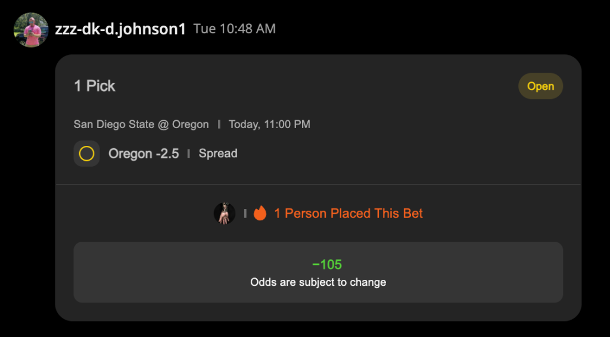The image size is (610, 337).
Task: Open the zzz-dk-d.johnson1 username link
Action: coord(120,29)
